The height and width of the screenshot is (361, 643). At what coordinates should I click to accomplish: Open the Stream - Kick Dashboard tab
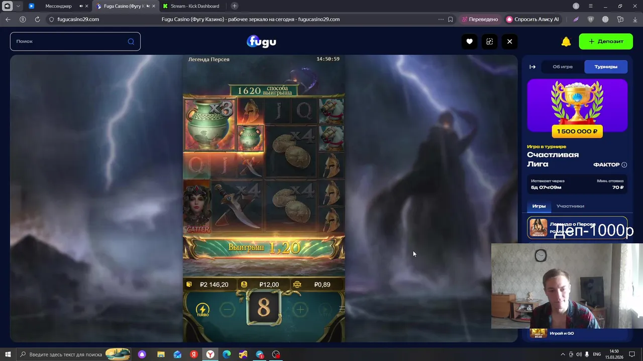pos(194,6)
